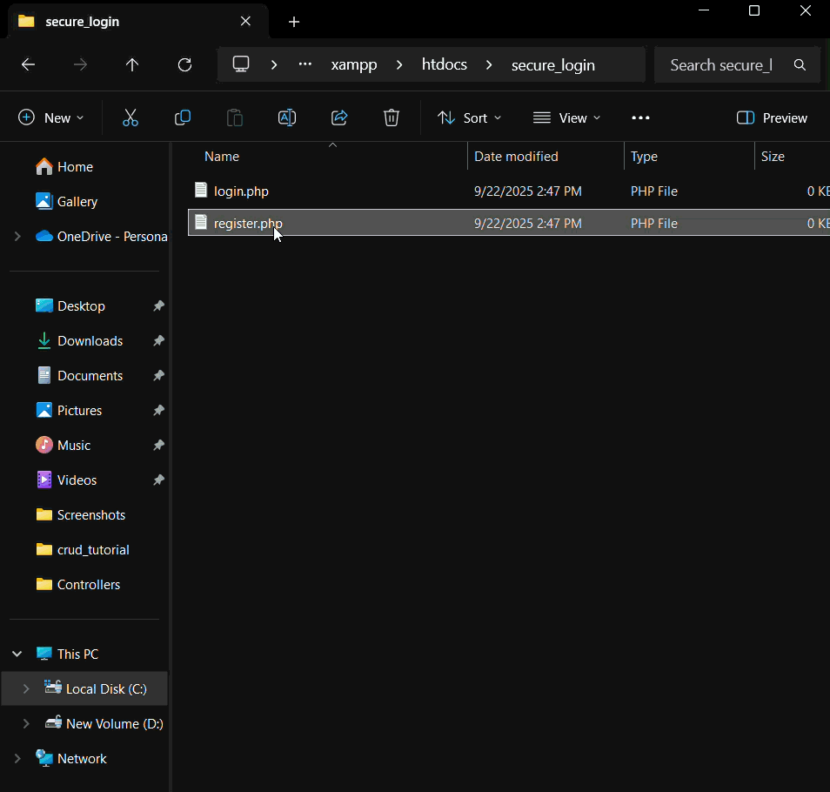Click the Copy icon in toolbar
This screenshot has height=792, width=830.
[183, 117]
